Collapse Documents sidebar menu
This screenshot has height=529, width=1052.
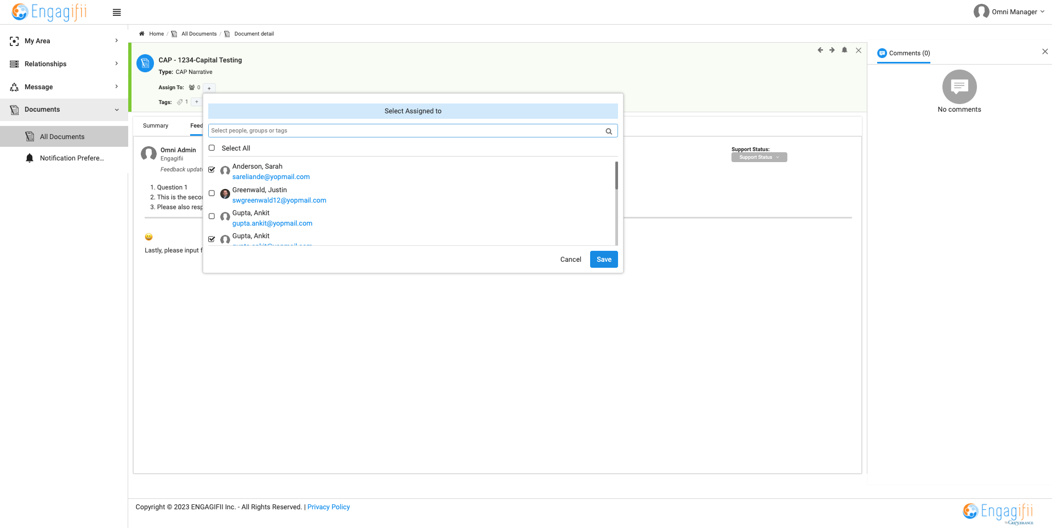64,110
